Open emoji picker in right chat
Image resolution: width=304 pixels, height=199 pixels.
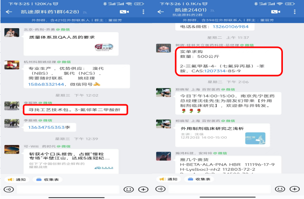280,189
